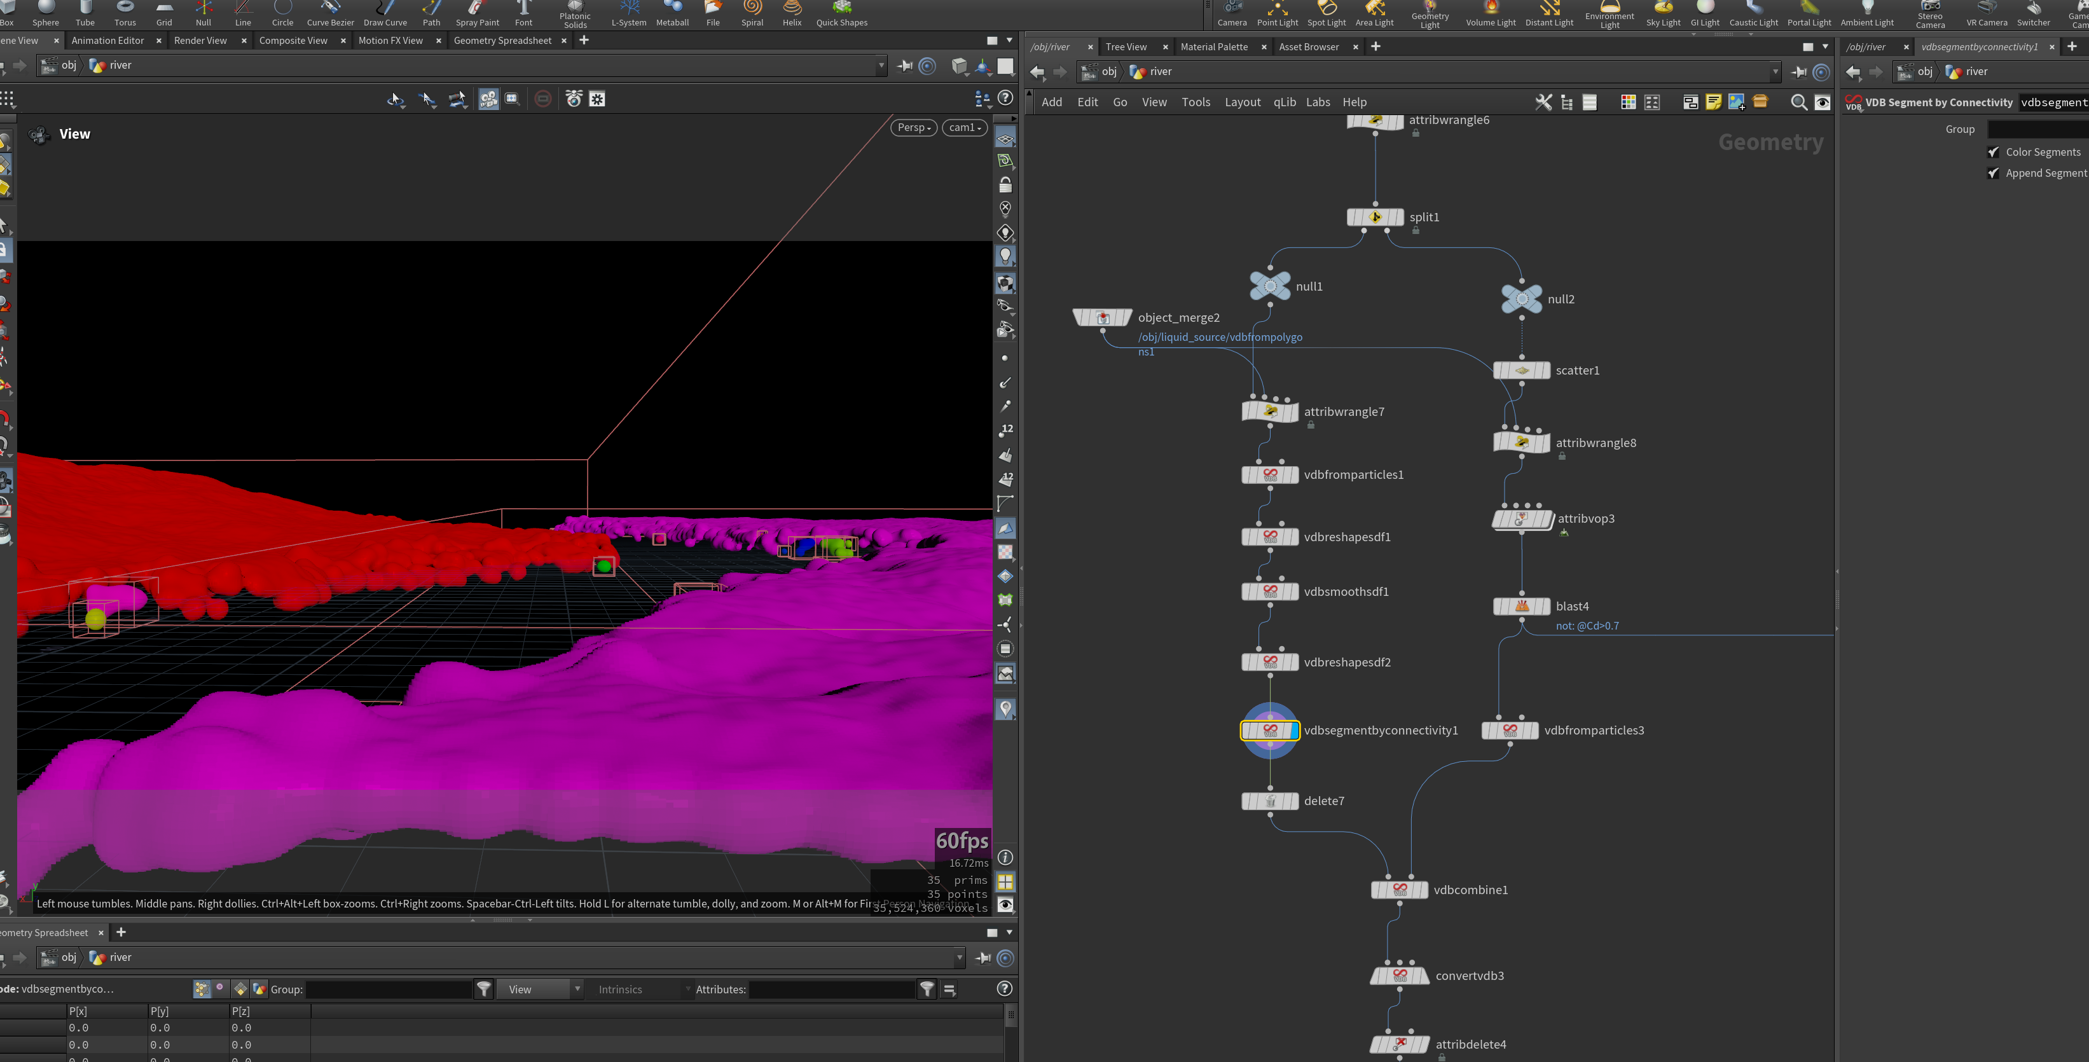
Task: Add a Sky Light from the shelf
Action: tap(1664, 14)
